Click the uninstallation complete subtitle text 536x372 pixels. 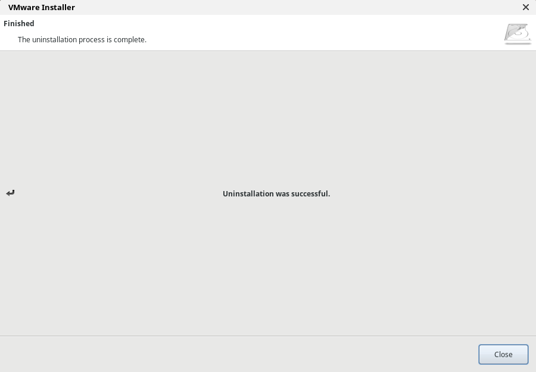point(82,39)
